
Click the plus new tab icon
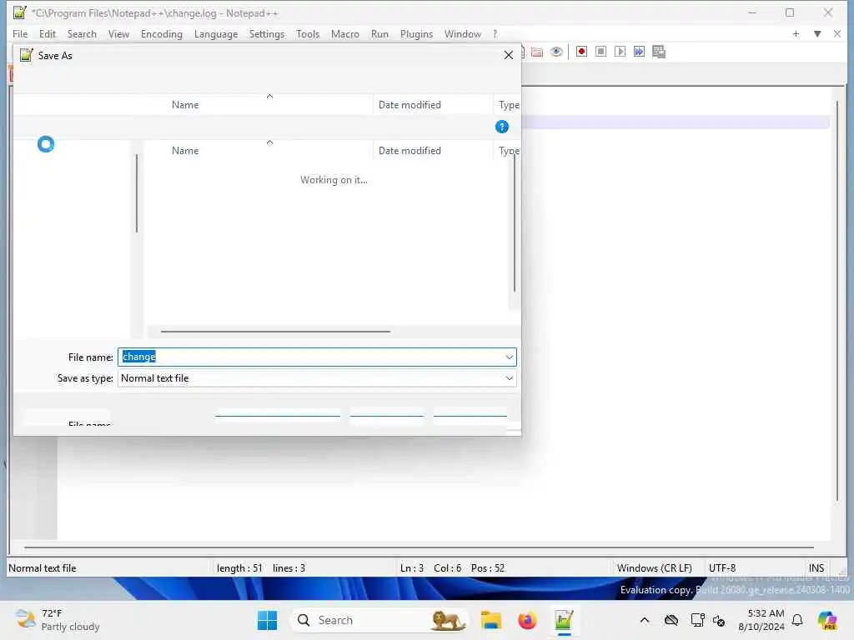pyautogui.click(x=796, y=33)
